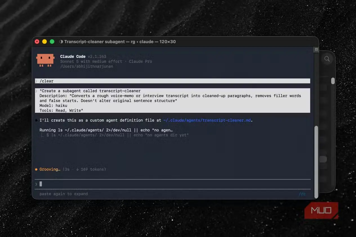This screenshot has width=356, height=237.
Task: Click the terminal title 'Transcript-cleaner subagent'
Action: coord(95,42)
